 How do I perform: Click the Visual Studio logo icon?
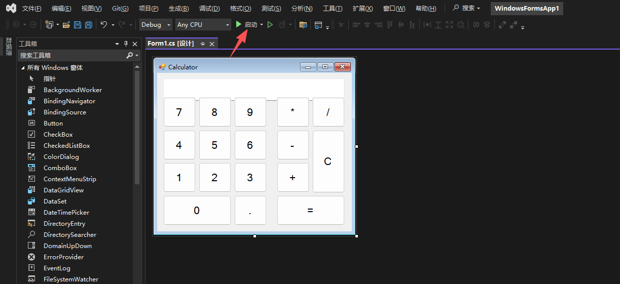tap(11, 8)
